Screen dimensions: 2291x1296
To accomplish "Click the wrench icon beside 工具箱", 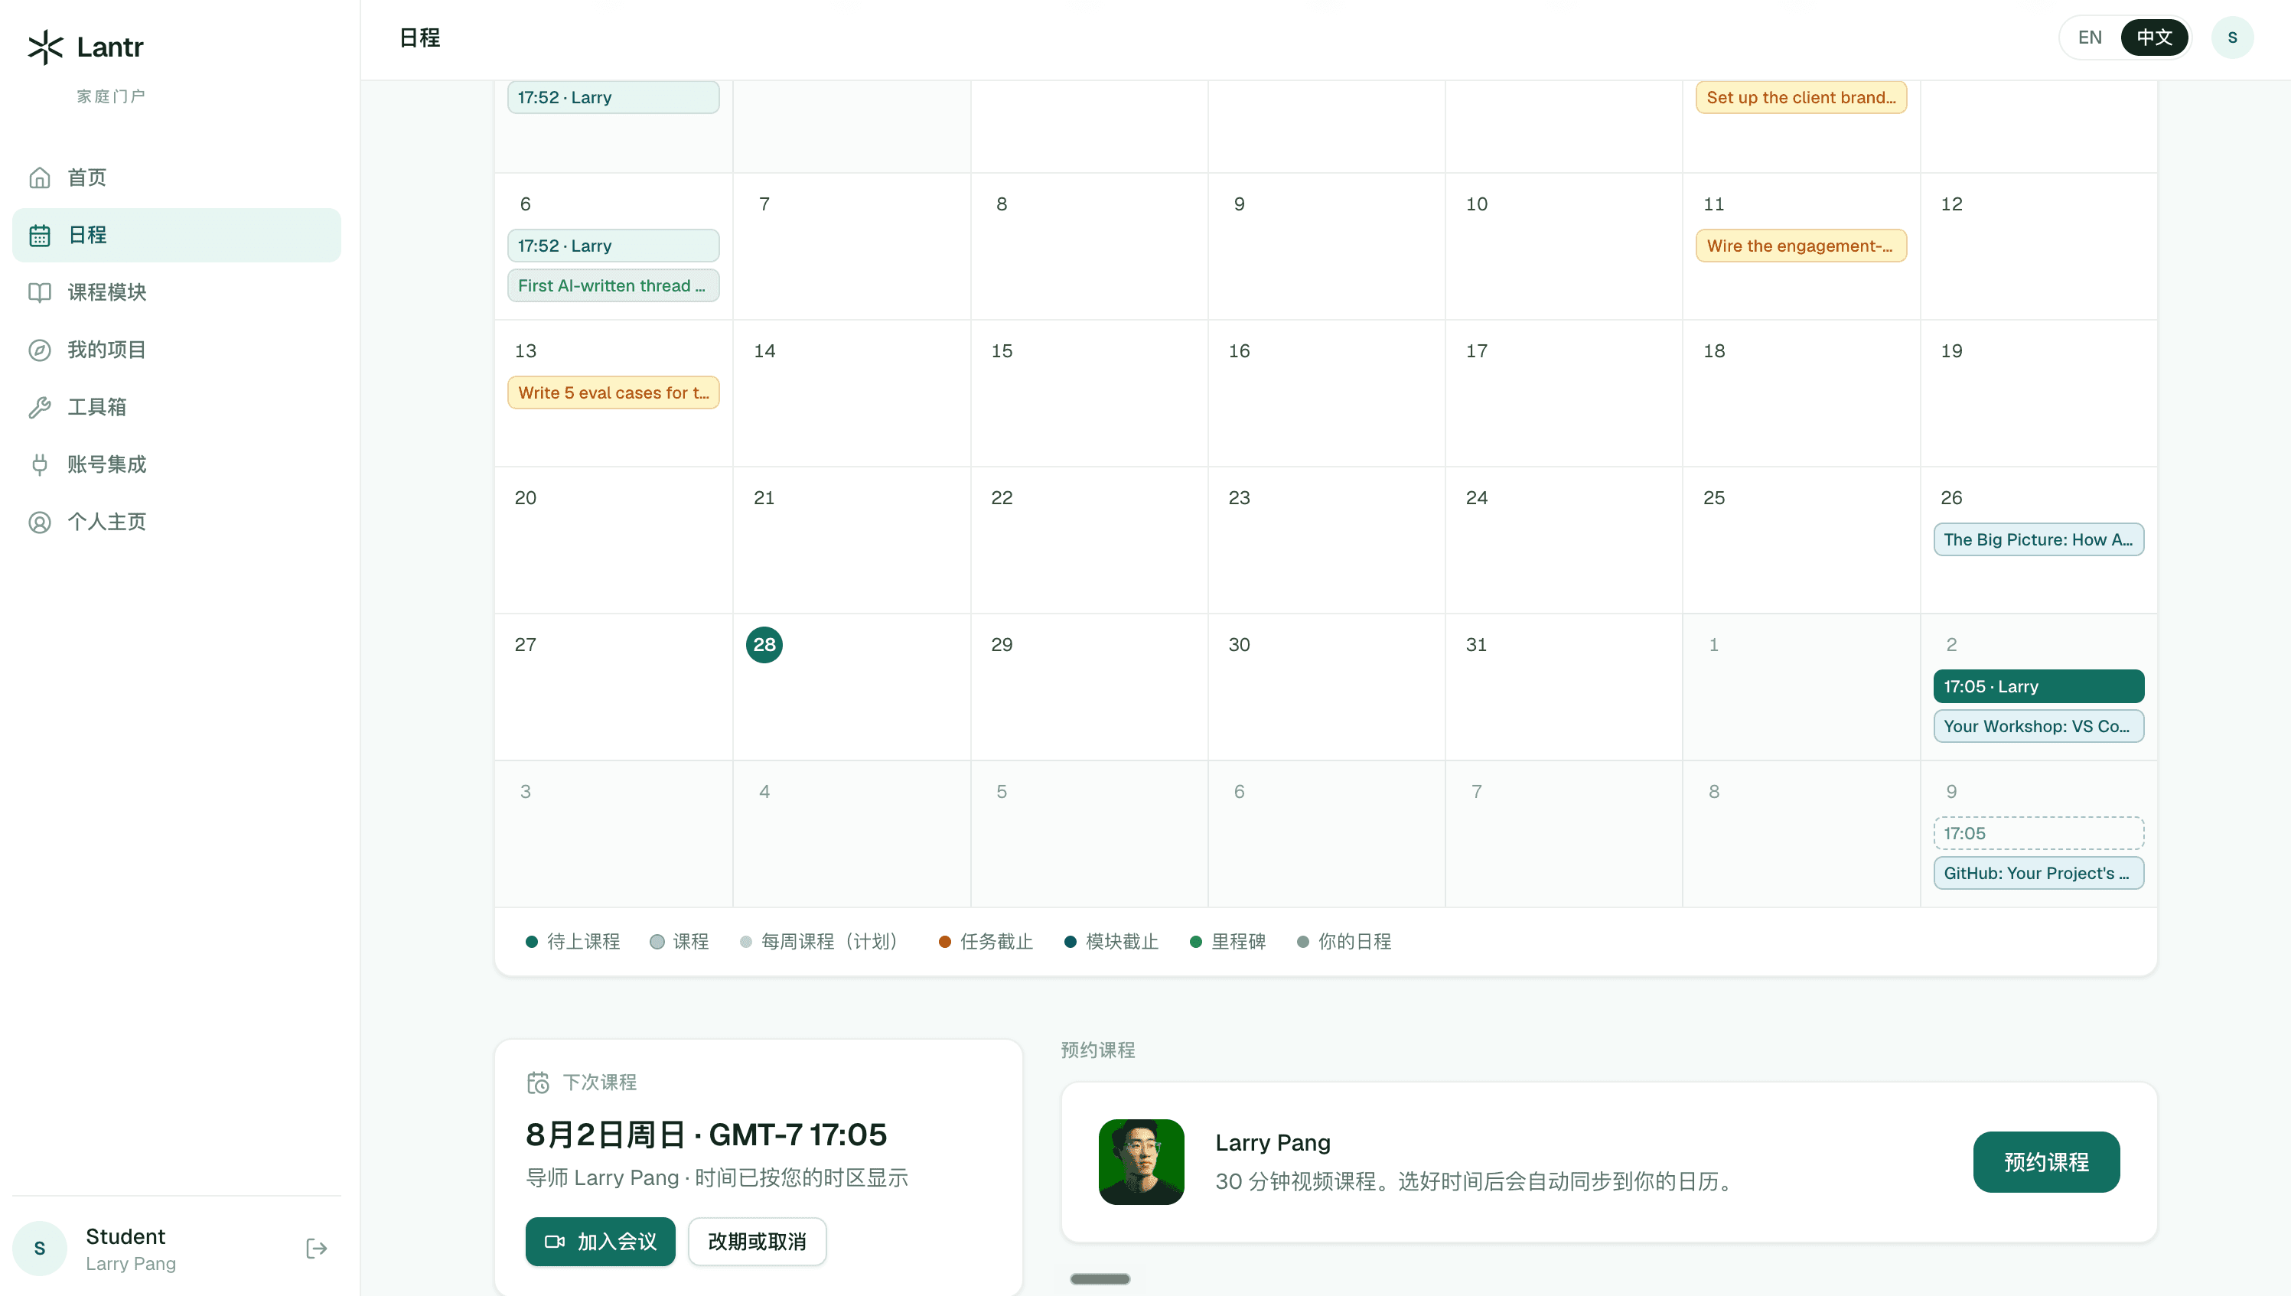I will (39, 407).
